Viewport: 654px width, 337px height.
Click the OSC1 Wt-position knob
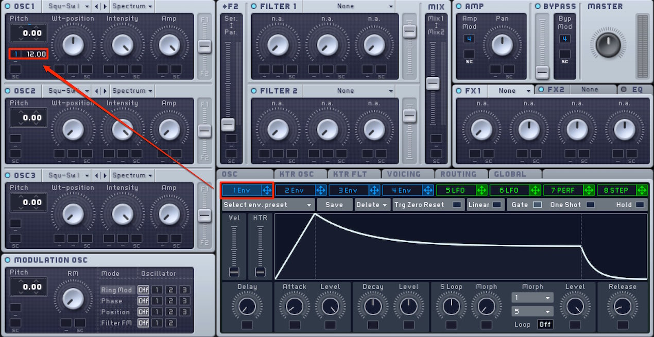point(73,45)
